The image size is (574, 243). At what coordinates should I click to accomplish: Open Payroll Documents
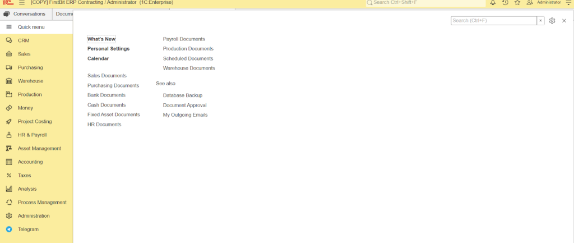tap(184, 39)
